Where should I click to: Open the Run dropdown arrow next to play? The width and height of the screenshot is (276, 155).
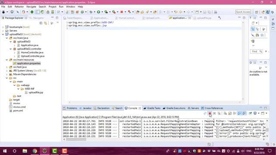[102, 12]
